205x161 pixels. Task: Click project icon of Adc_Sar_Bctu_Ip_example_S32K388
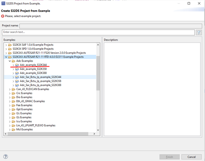(17, 85)
